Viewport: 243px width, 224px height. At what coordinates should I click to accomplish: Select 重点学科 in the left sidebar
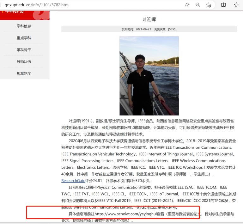(x=24, y=38)
